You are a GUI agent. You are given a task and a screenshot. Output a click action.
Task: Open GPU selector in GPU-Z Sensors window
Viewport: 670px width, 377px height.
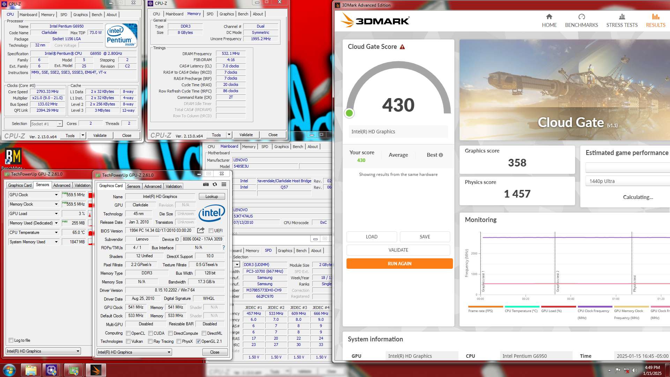point(43,351)
